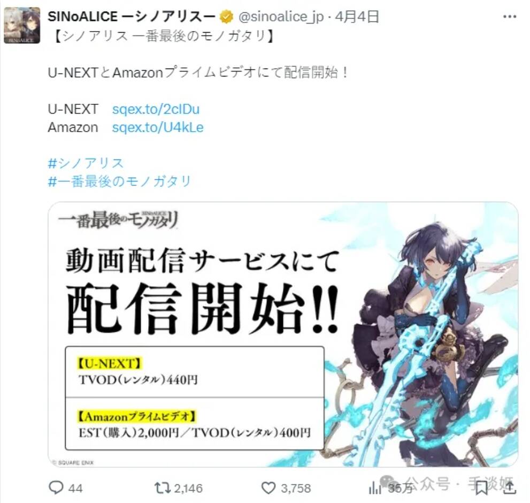This screenshot has height=503, width=530.
Task: Open the hashtag #一番最後のモノガタリ
Action: (120, 181)
